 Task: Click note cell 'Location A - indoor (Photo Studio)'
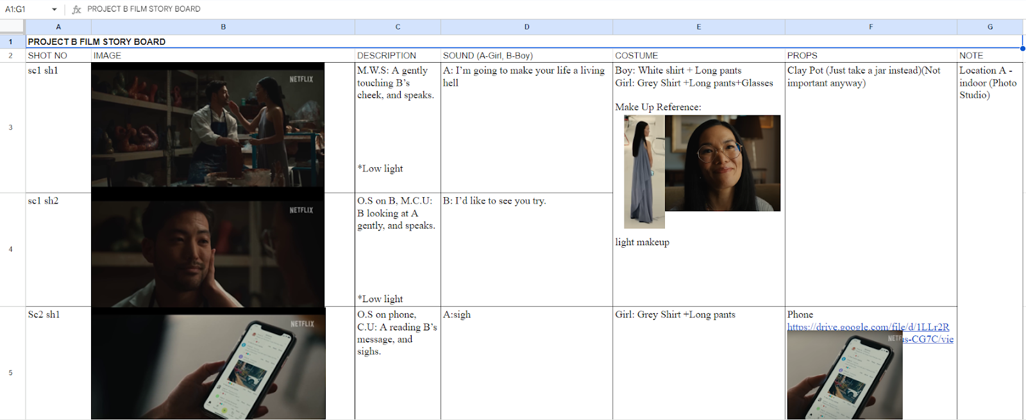click(x=990, y=241)
